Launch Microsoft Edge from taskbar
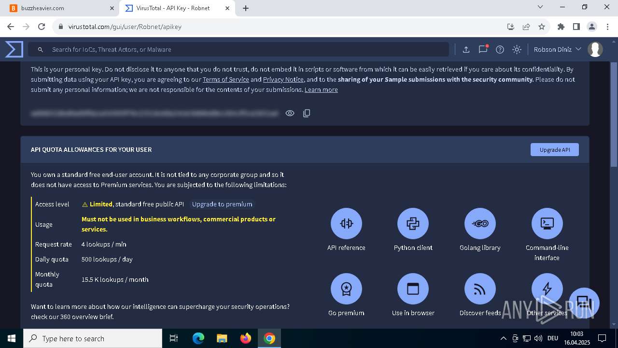 point(198,338)
